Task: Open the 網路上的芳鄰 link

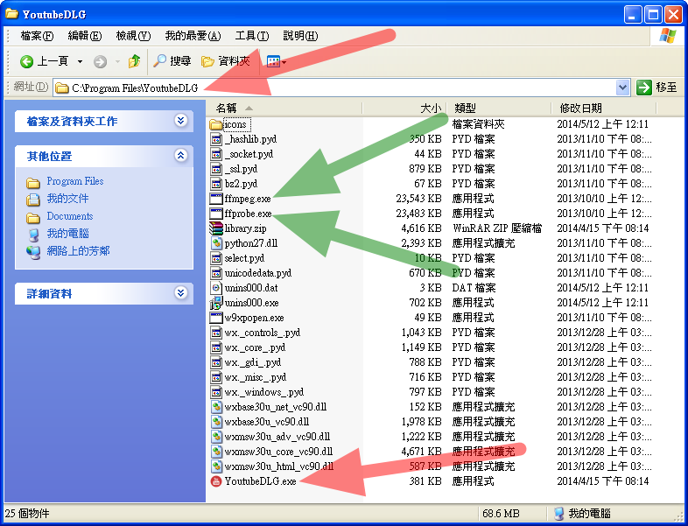Action: 78,251
